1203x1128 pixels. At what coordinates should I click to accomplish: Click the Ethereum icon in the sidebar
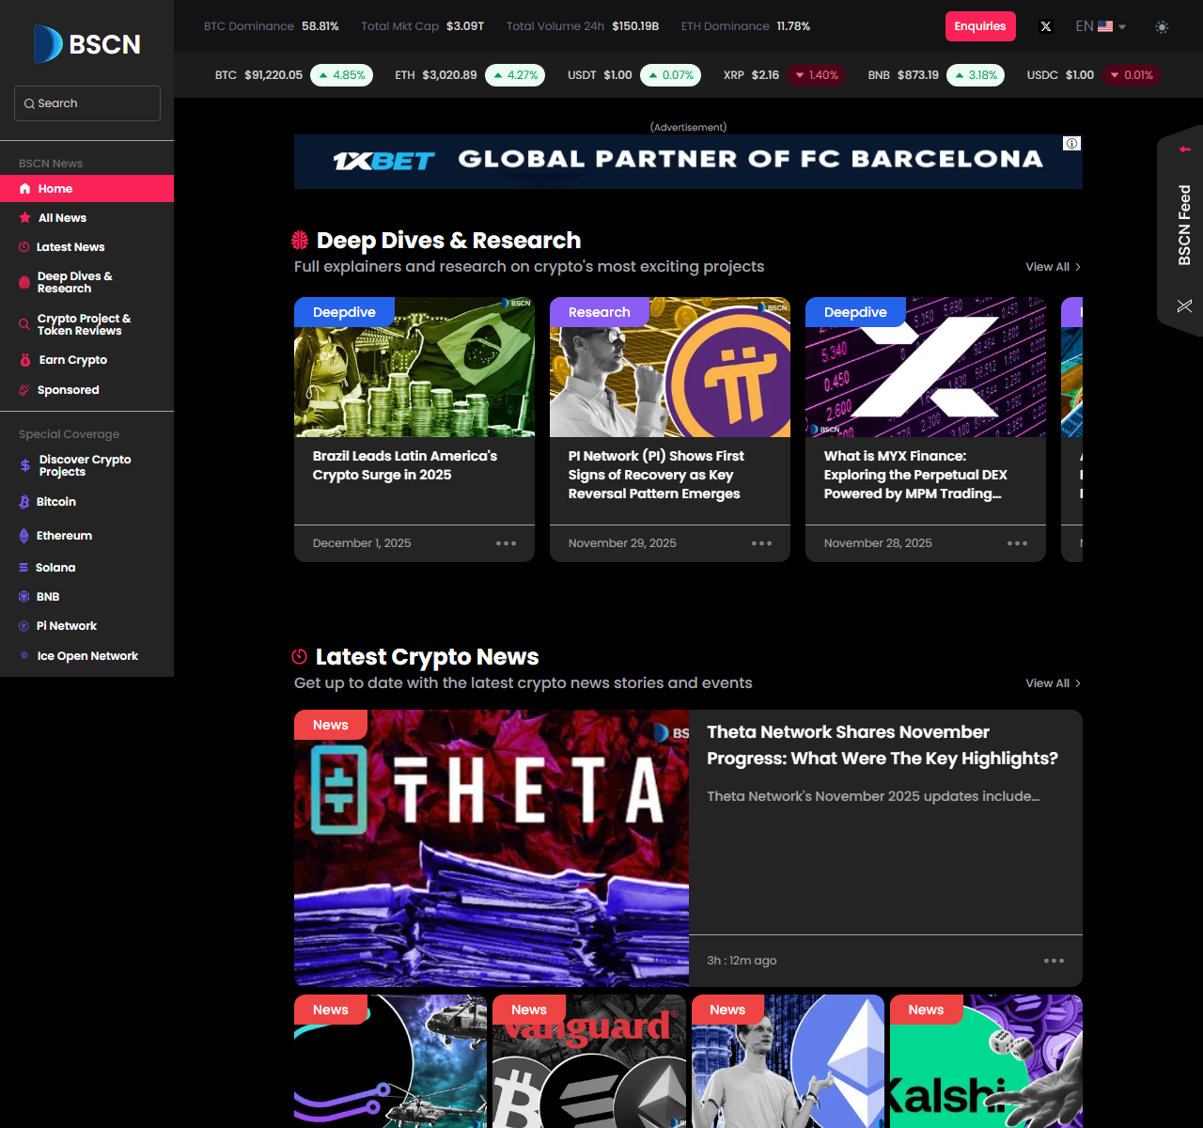(x=24, y=536)
